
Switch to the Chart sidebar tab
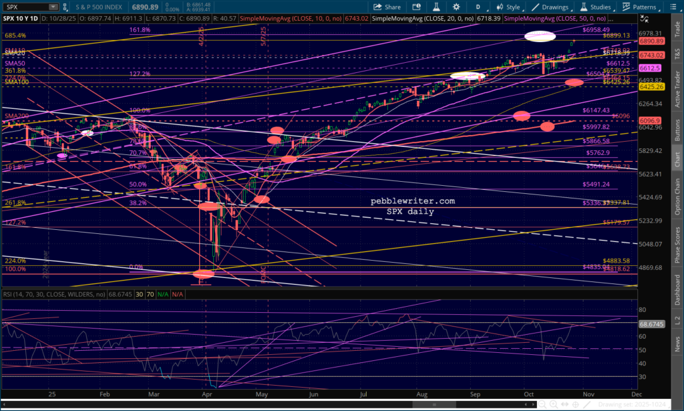[677, 159]
